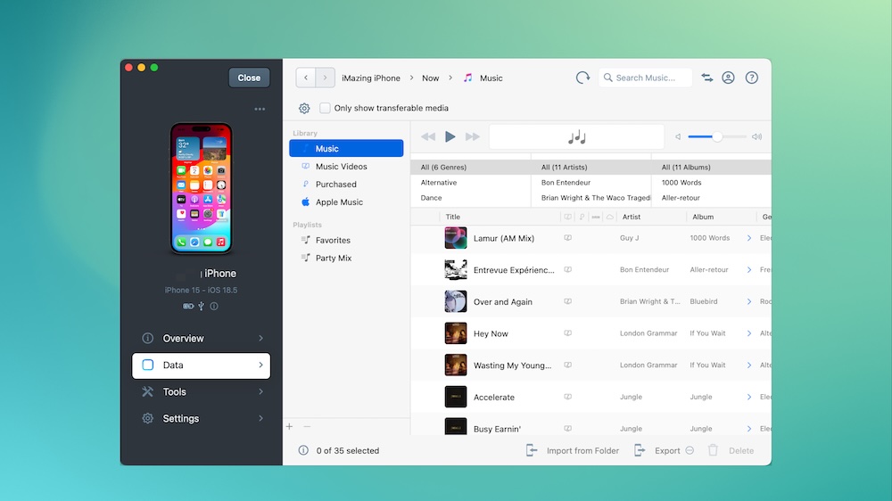This screenshot has width=892, height=501.
Task: Expand the Overview section
Action: coord(202,339)
